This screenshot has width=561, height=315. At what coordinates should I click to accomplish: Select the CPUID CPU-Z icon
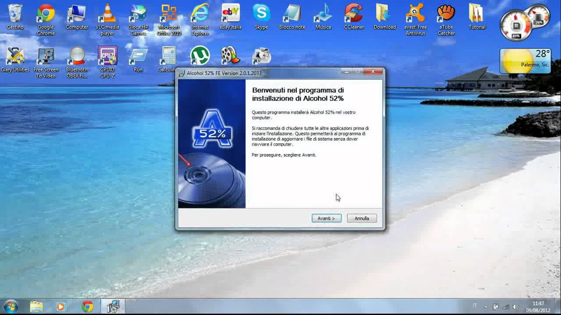pyautogui.click(x=107, y=63)
